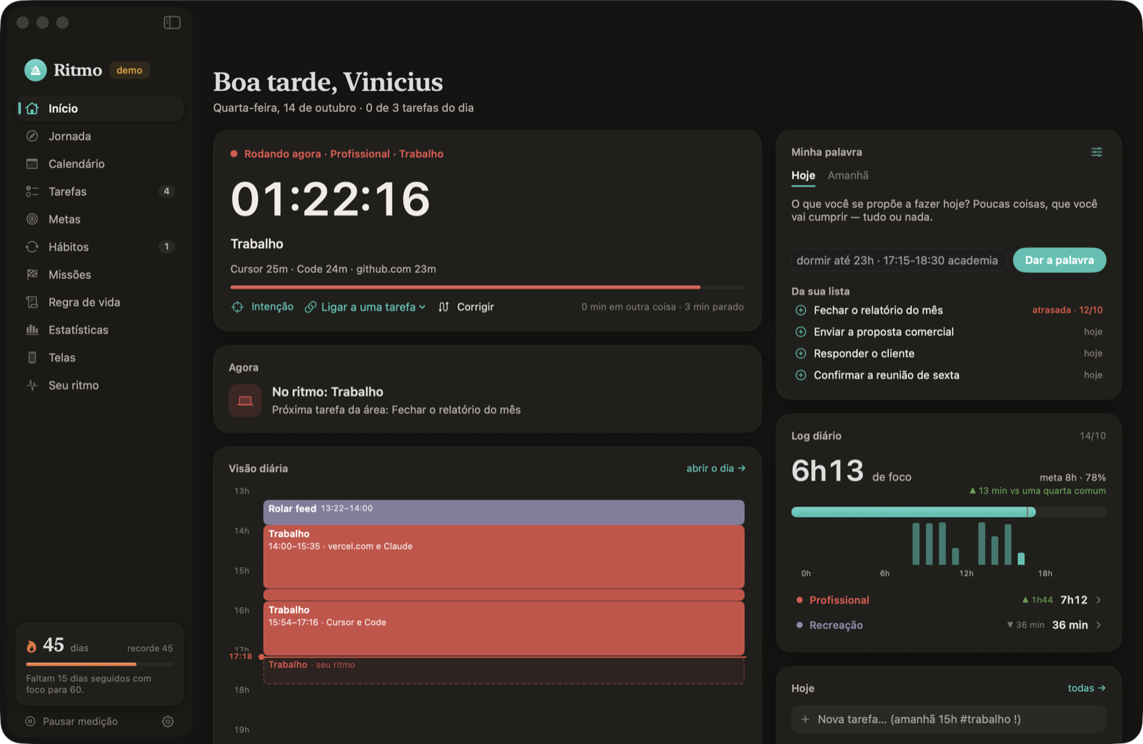
Task: Open the Seu ritmo pulse icon
Action: pos(32,386)
